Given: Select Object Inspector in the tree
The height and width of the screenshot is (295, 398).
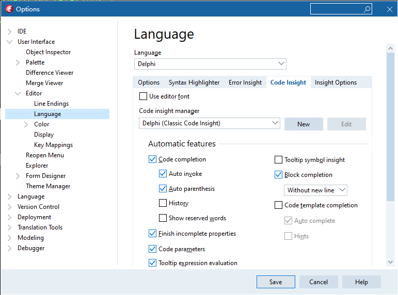Looking at the screenshot, I should (x=48, y=52).
